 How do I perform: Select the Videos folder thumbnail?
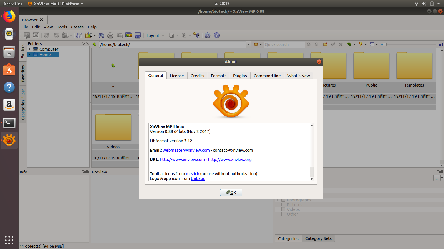point(113,127)
